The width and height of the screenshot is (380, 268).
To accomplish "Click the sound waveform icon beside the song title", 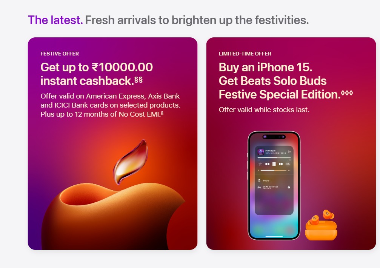I will pyautogui.click(x=289, y=152).
